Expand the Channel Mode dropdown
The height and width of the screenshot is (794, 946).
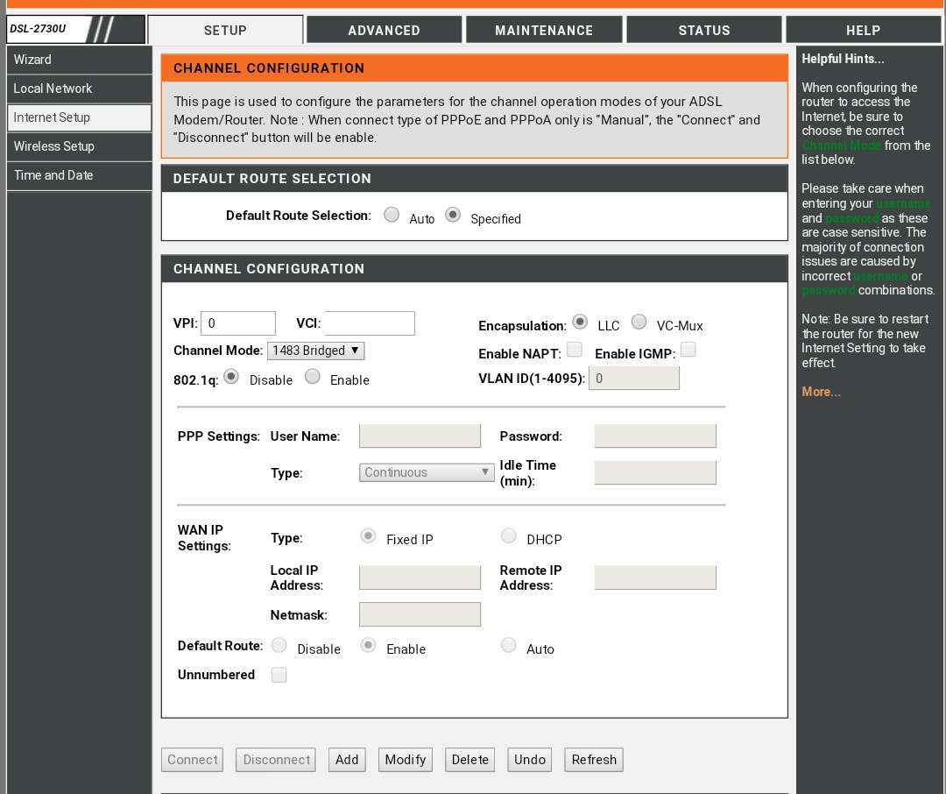pyautogui.click(x=315, y=351)
